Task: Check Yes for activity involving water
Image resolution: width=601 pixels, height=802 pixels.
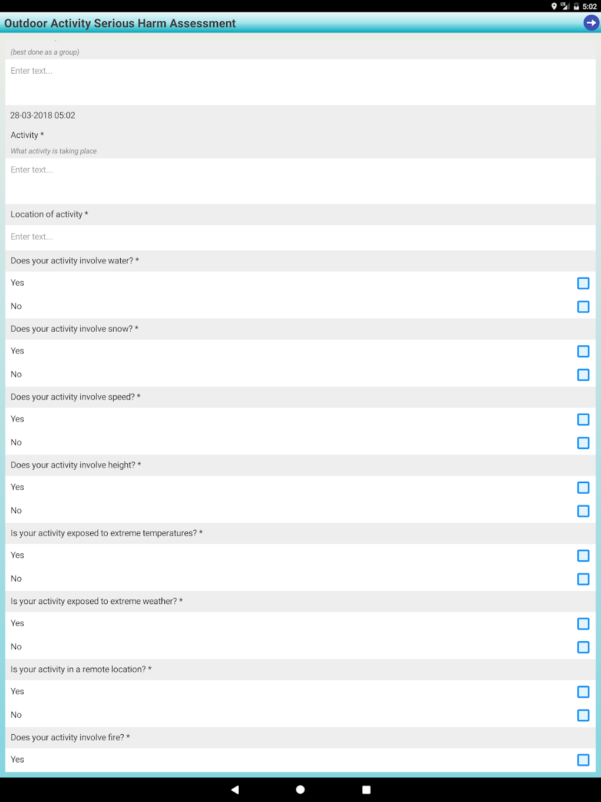Action: [x=583, y=283]
